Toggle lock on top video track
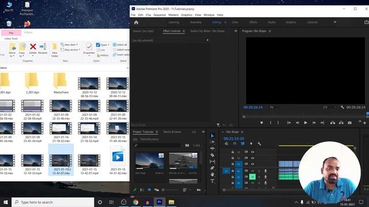 (232, 152)
